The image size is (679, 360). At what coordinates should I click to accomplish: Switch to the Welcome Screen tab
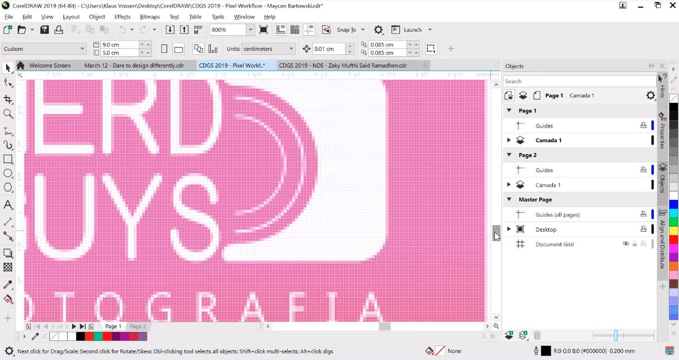51,65
